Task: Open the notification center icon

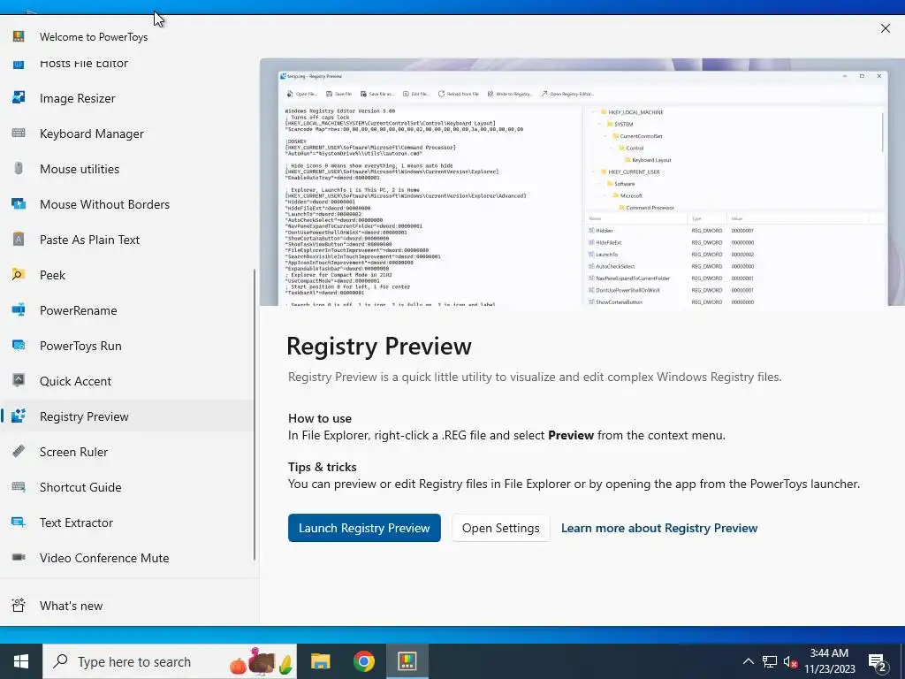Action: coord(878,662)
